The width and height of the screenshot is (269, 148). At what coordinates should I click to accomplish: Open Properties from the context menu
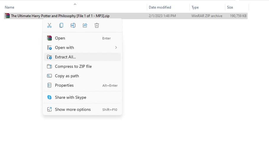click(x=82, y=85)
